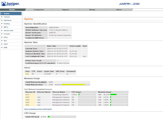Viewport: 163px width, 119px height.
Task: Open Routing in the sidebar
Action: (x=11, y=24)
